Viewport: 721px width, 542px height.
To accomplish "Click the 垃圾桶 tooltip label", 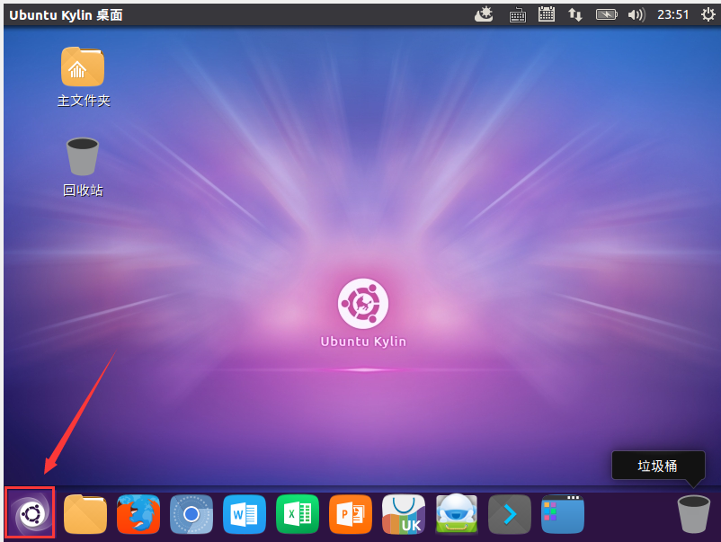I will [x=657, y=466].
